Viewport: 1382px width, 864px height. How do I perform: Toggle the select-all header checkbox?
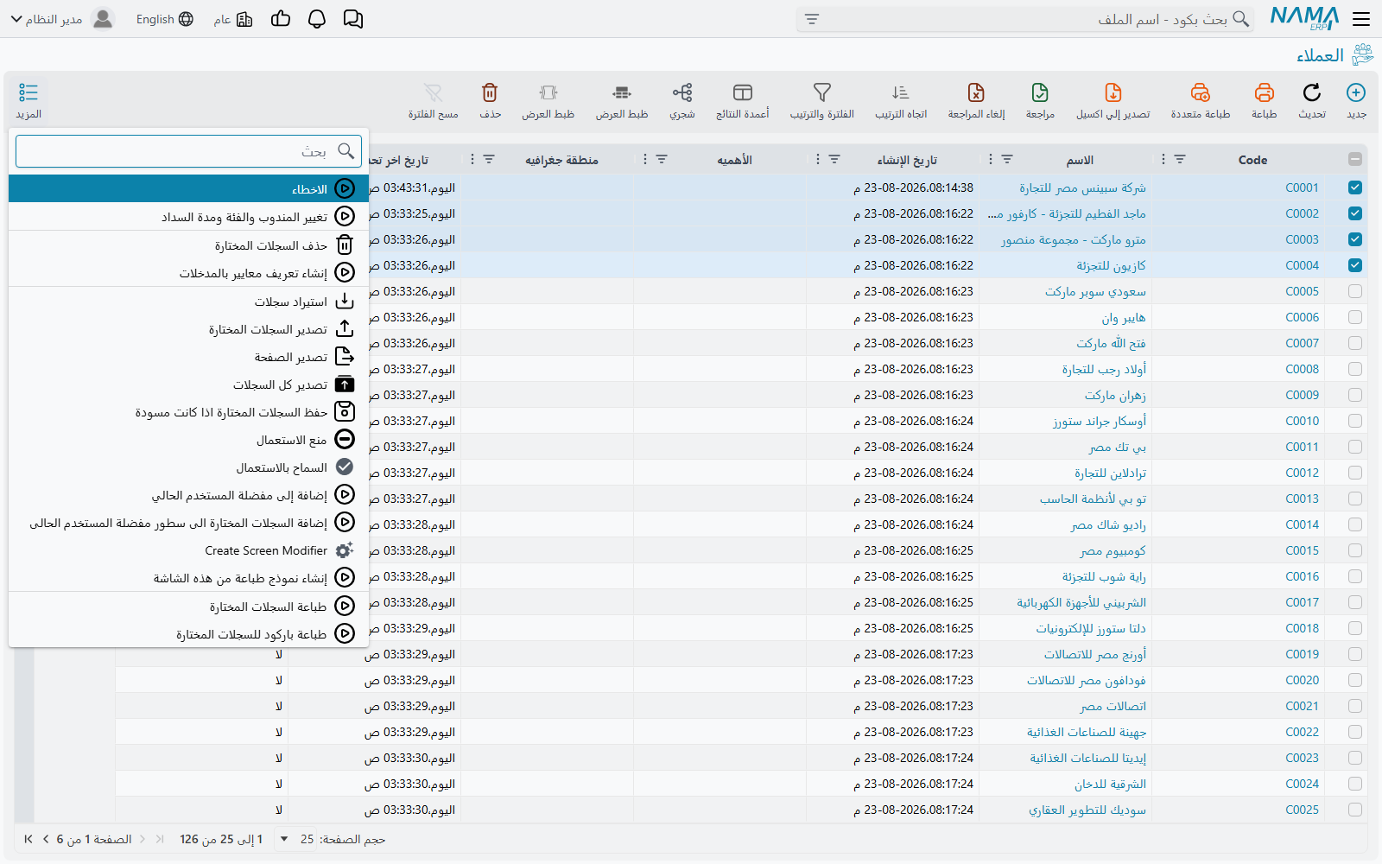point(1355,159)
